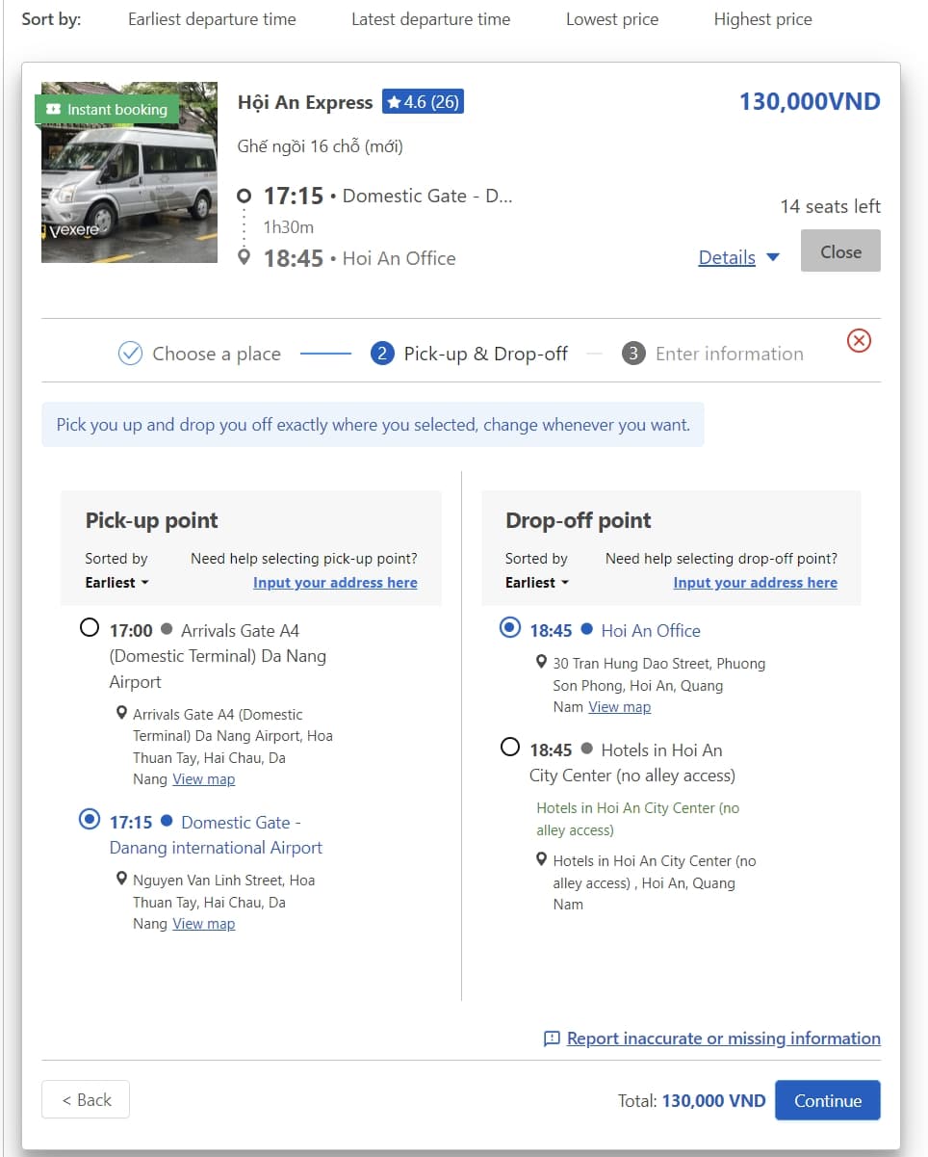The height and width of the screenshot is (1157, 928).
Task: Select the 18:45 Hoi An Office drop-off
Action: tap(510, 628)
